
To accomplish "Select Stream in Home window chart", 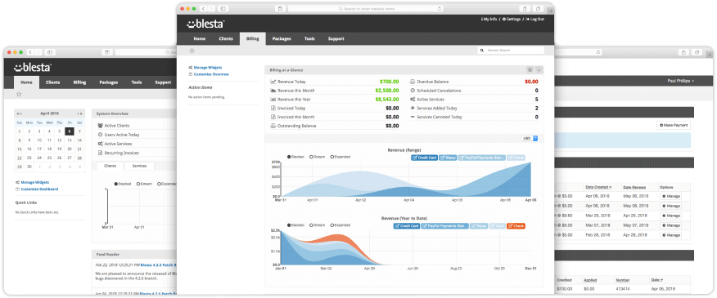I will [143, 184].
